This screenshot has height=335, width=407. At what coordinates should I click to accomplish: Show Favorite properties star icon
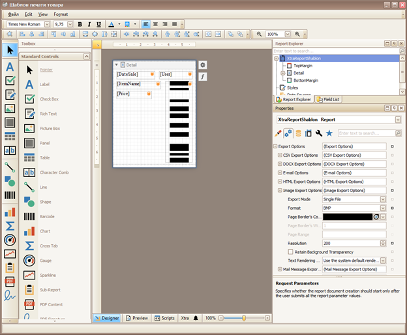(x=329, y=133)
